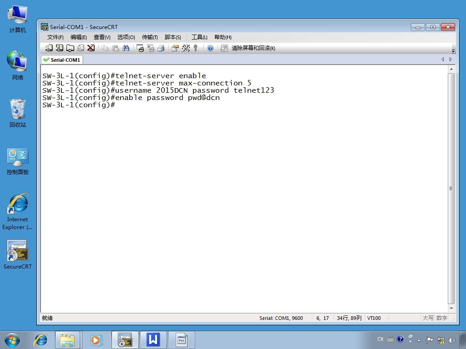Click the media player taskbar icon
466x349 pixels.
coord(96,340)
